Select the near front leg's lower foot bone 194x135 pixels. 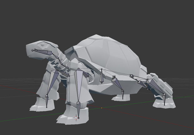pos(79,110)
